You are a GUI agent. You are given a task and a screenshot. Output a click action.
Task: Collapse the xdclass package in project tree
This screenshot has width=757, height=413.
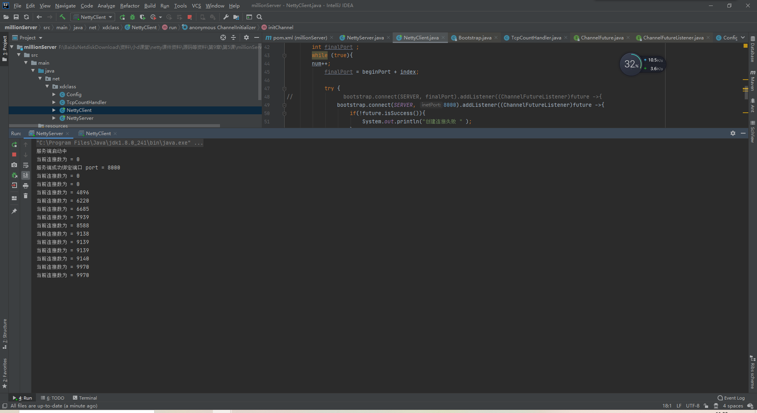point(47,87)
